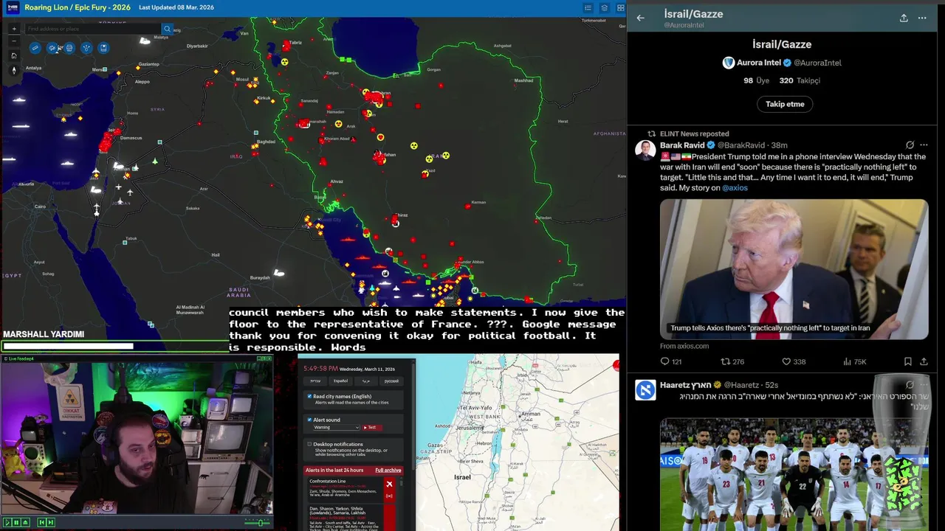Screen dimensions: 945x531
Task: Toggle the layer visibility eye tool
Action: 52,48
